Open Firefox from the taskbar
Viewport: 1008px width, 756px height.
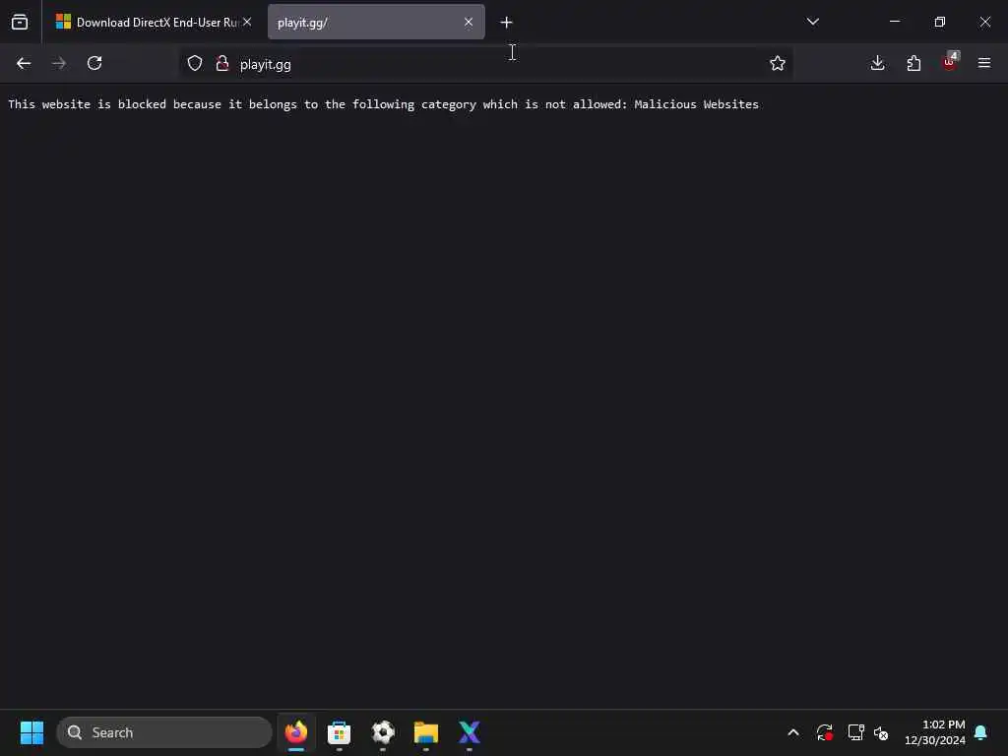click(296, 732)
